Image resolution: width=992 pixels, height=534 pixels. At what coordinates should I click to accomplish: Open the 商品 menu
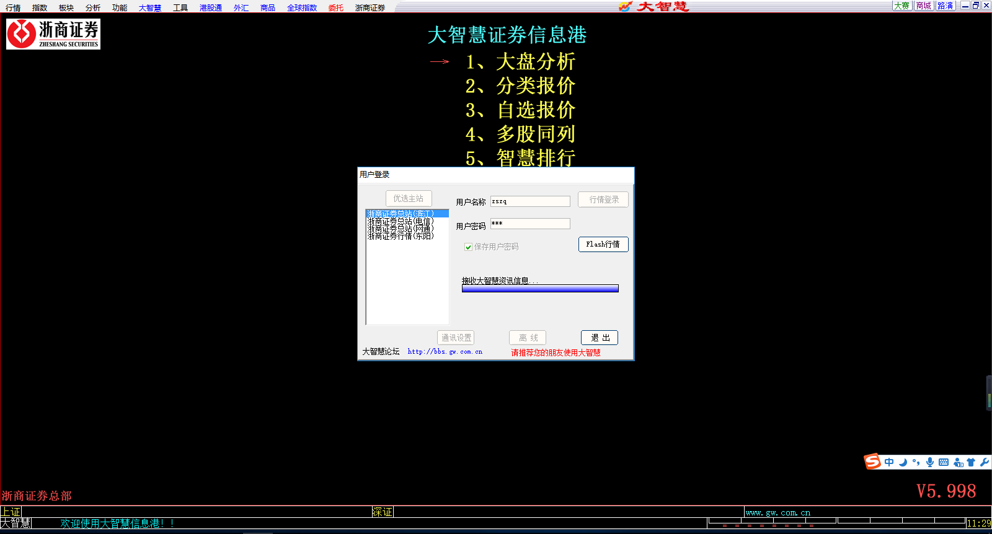(x=268, y=7)
